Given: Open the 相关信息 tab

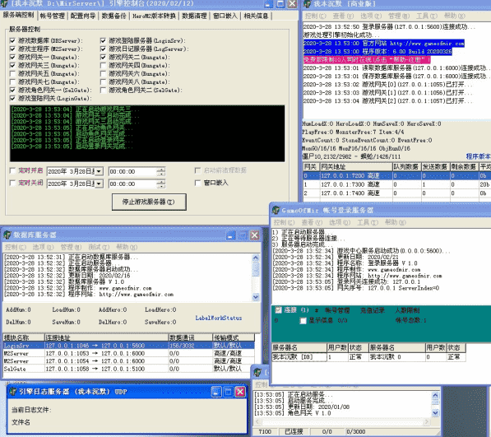Looking at the screenshot, I should coord(256,16).
